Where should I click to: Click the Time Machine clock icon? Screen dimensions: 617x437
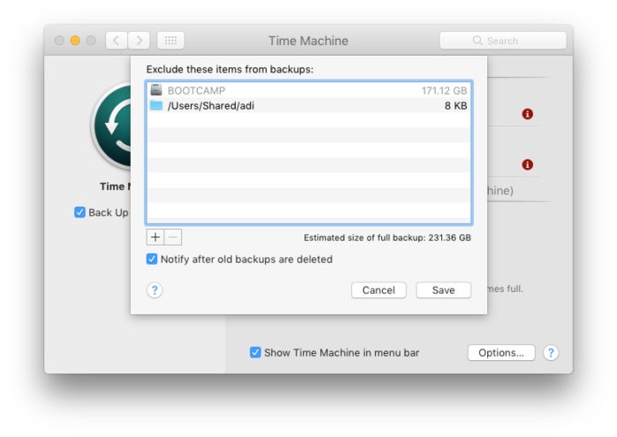(x=112, y=126)
